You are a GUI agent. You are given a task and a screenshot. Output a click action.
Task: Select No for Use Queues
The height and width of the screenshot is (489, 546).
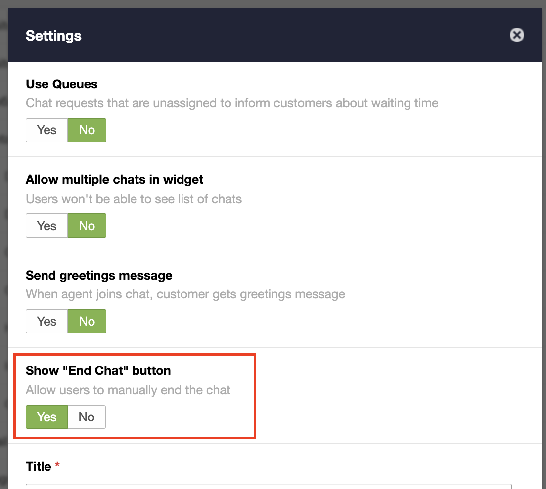pos(87,130)
